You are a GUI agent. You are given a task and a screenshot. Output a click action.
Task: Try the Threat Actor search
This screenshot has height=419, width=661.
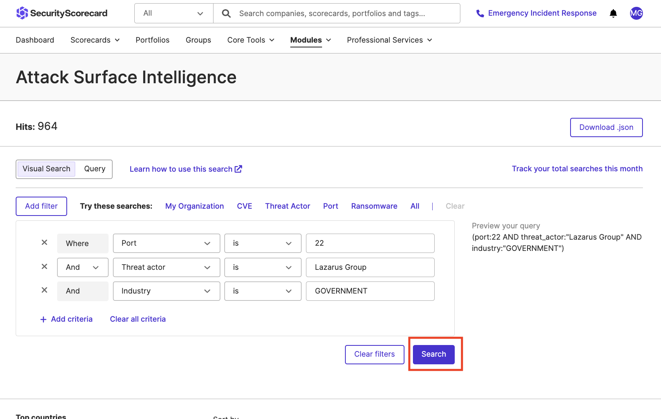[x=287, y=206]
